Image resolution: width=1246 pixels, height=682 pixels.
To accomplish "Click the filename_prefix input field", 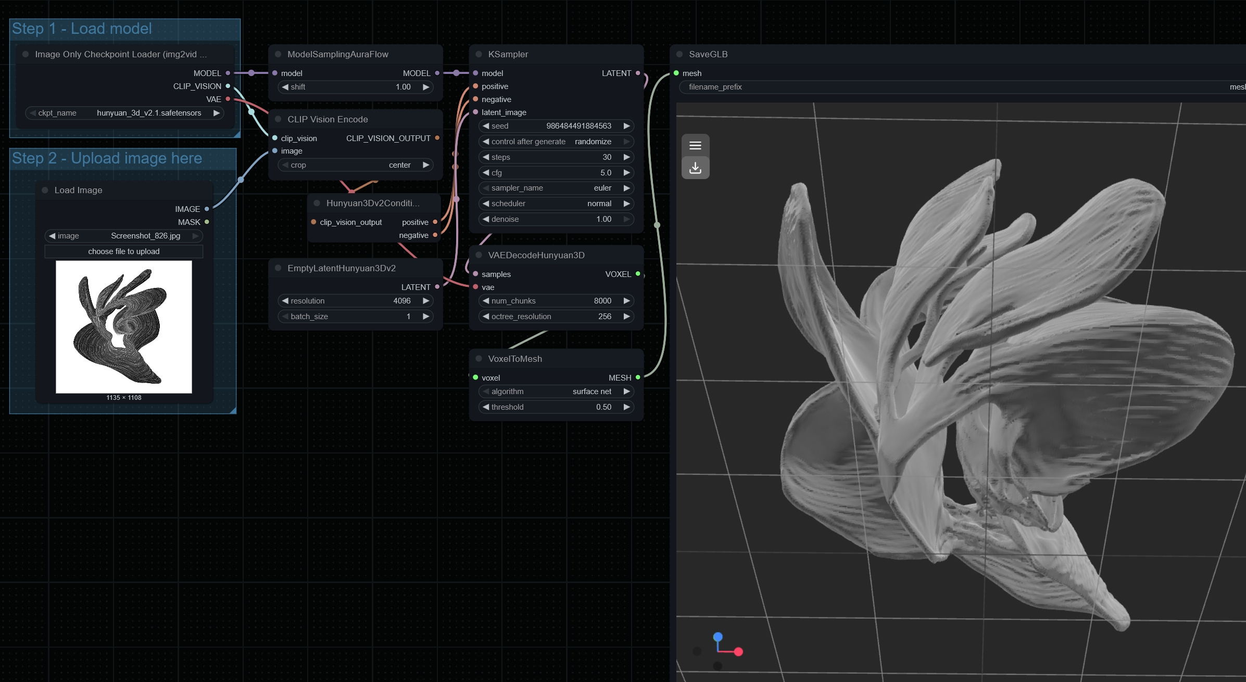I will tap(958, 87).
